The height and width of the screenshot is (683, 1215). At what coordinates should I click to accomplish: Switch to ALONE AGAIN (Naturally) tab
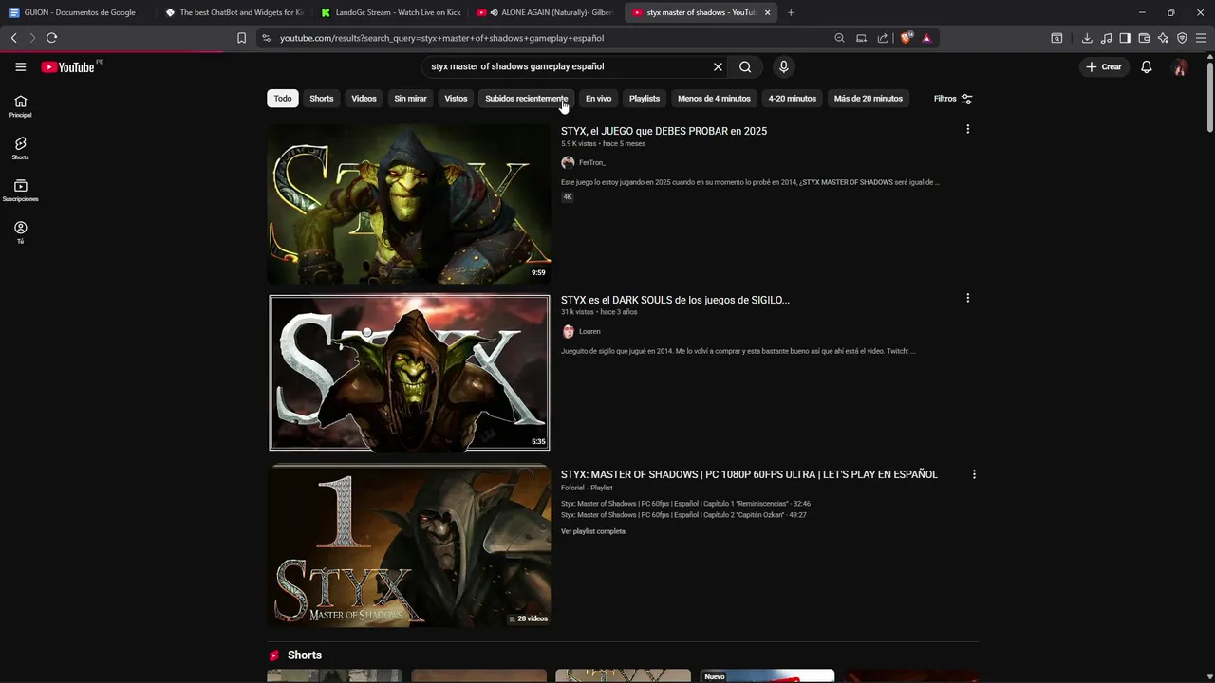pyautogui.click(x=546, y=12)
